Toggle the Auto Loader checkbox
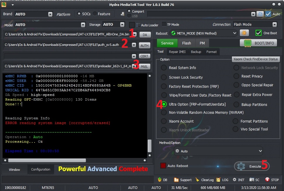The width and height of the screenshot is (284, 191). (x=132, y=25)
